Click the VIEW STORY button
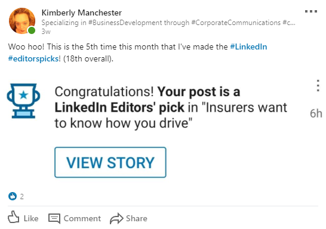 [x=110, y=162]
